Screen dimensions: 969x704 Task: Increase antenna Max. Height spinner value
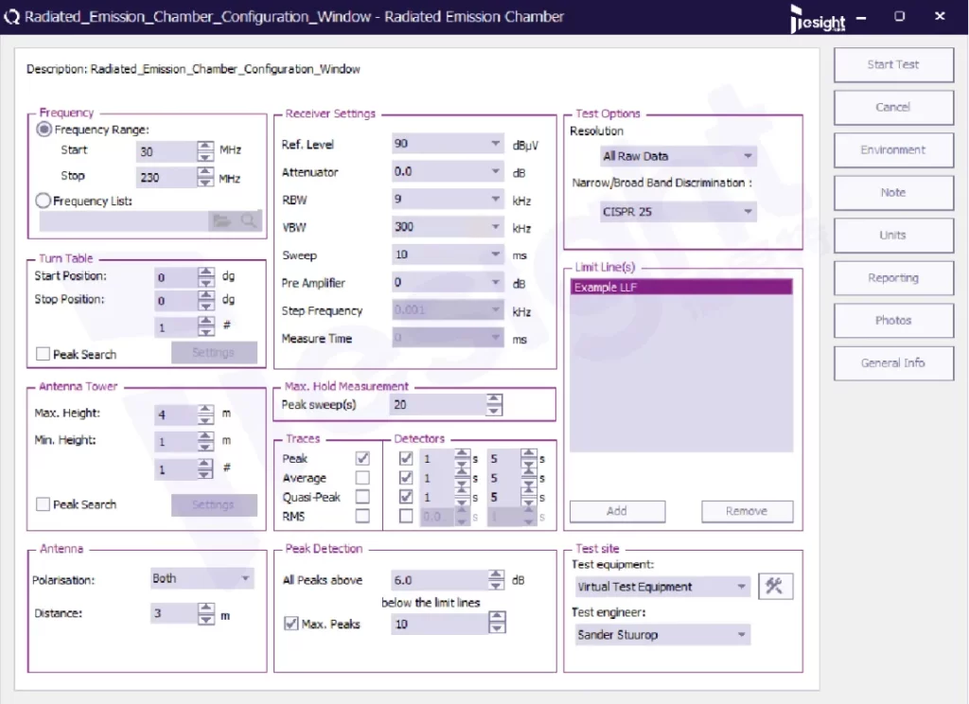(x=205, y=409)
